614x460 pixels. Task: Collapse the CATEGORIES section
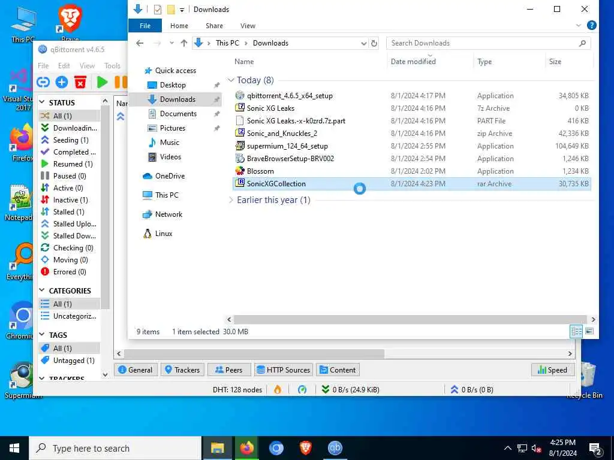pyautogui.click(x=42, y=290)
